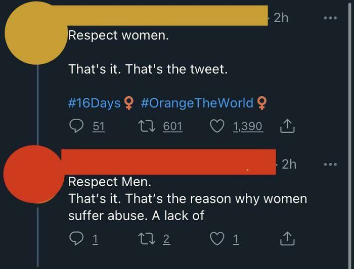This screenshot has width=354, height=269.
Task: View the 1,390 likes count
Action: tap(248, 126)
